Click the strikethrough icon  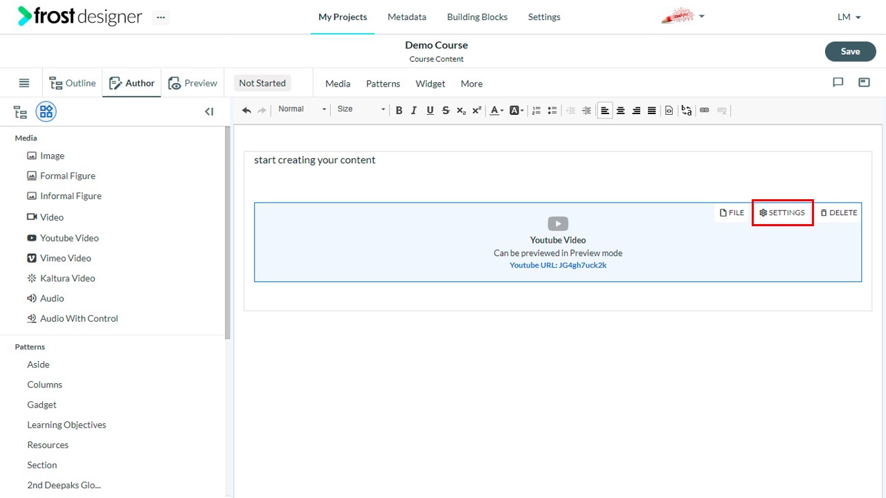pyautogui.click(x=445, y=111)
